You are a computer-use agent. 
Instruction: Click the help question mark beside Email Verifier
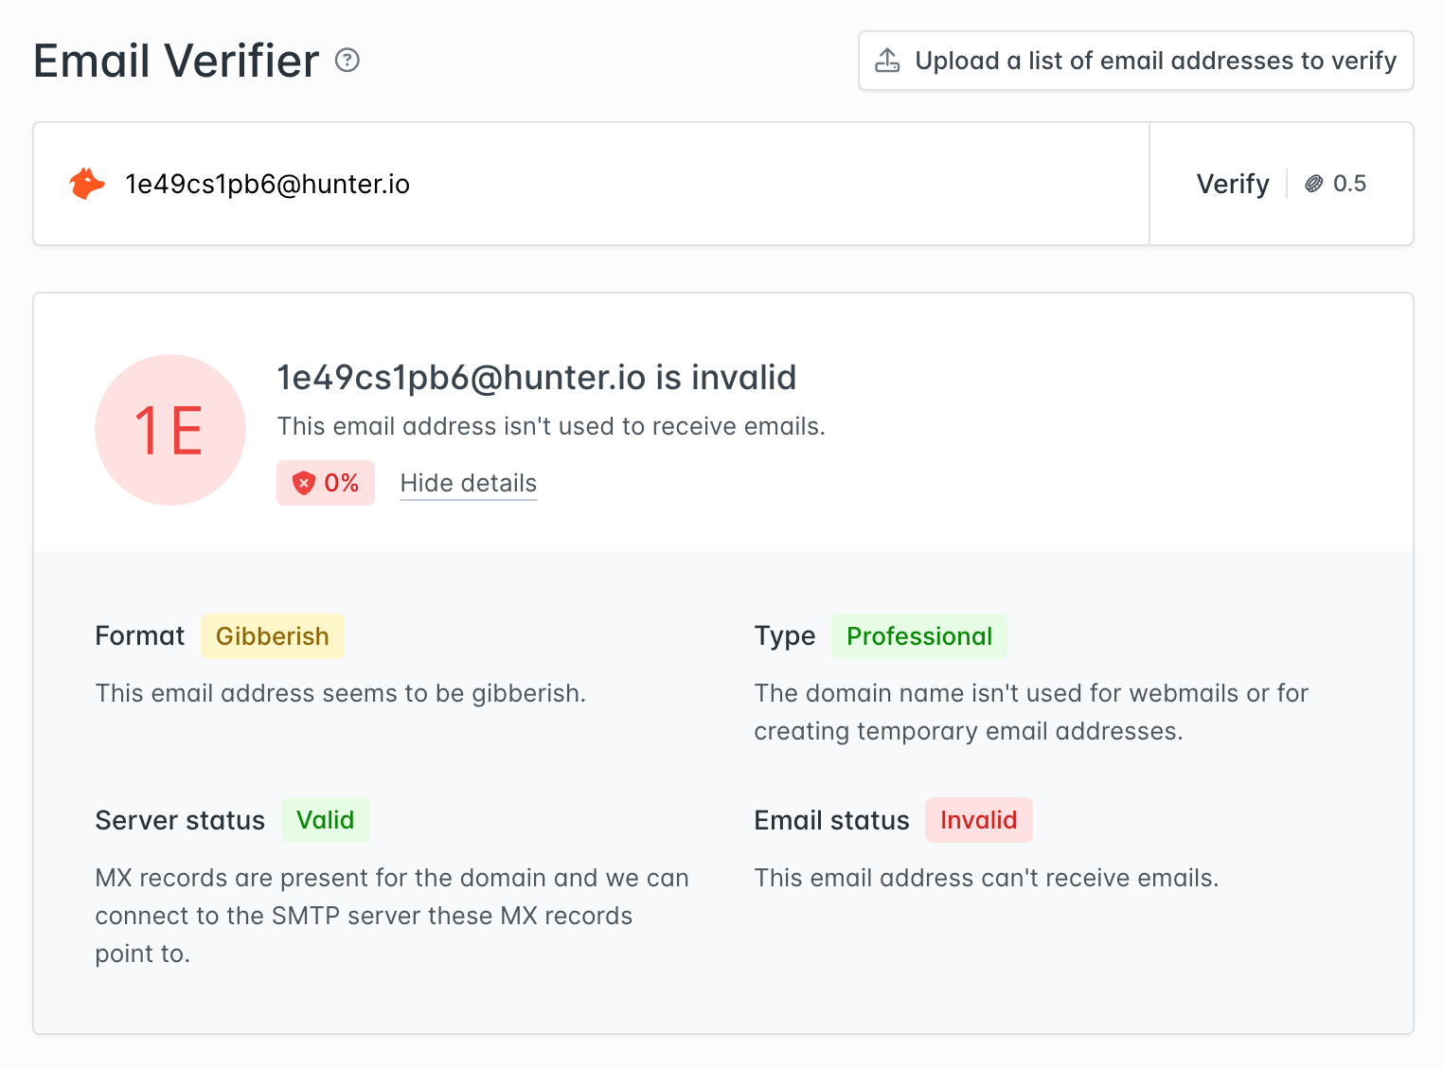[347, 61]
